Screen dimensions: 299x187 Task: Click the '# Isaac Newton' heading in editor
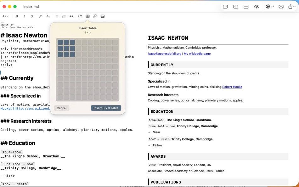pos(24,35)
